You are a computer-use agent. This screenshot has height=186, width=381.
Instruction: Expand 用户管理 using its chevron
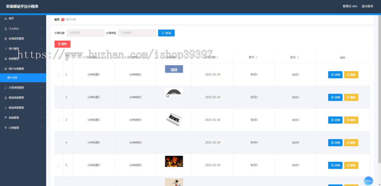point(41,48)
